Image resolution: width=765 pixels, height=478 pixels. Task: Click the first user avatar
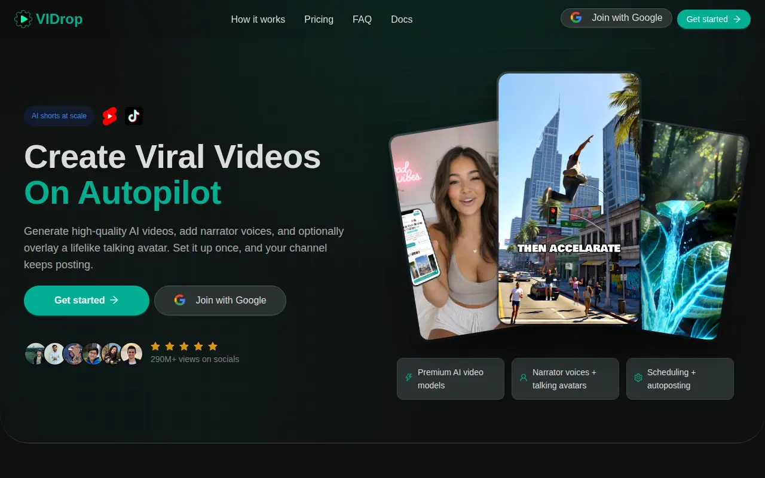(x=35, y=354)
